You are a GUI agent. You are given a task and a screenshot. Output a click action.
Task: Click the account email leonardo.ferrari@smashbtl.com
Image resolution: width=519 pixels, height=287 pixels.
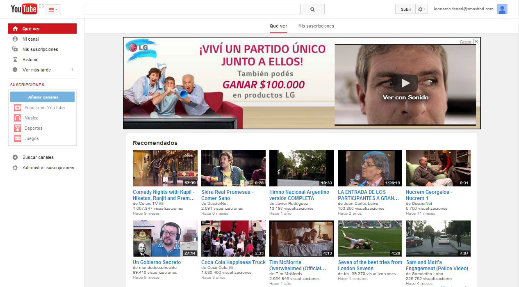pos(464,9)
